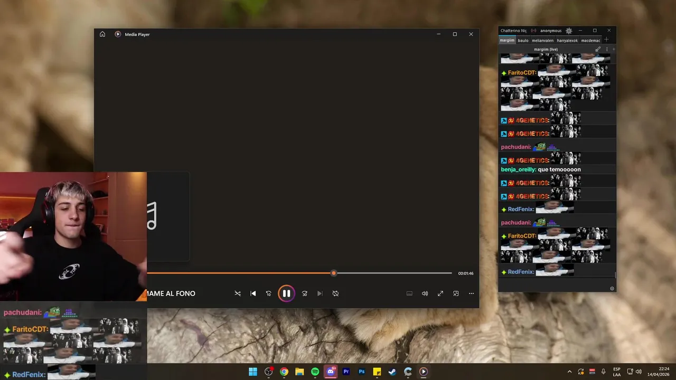This screenshot has height=380, width=676.
Task: Open Google Chrome from taskbar
Action: pyautogui.click(x=284, y=372)
